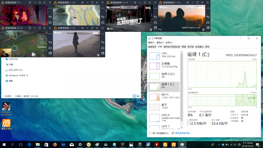Click the recent apps button in 雷電模擬器-5
263x148 pixels.
103,53
